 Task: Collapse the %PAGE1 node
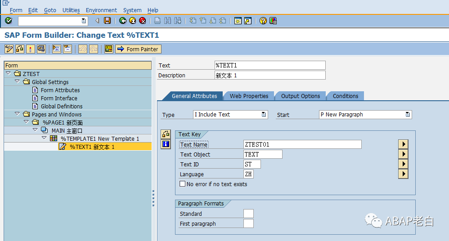26,122
